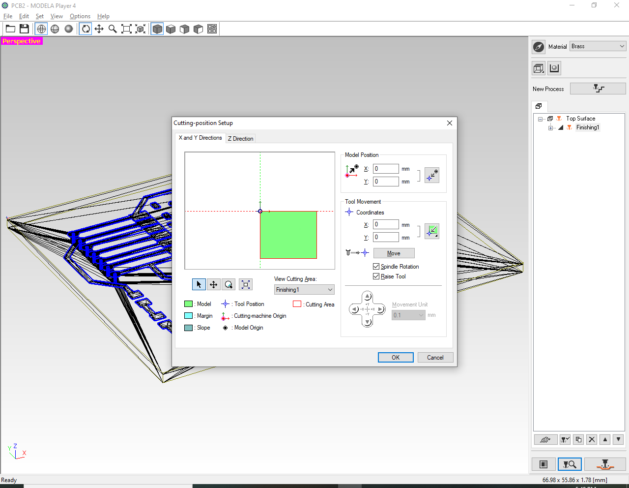The width and height of the screenshot is (629, 488).
Task: Select Top Surface in the process tree
Action: (x=580, y=119)
